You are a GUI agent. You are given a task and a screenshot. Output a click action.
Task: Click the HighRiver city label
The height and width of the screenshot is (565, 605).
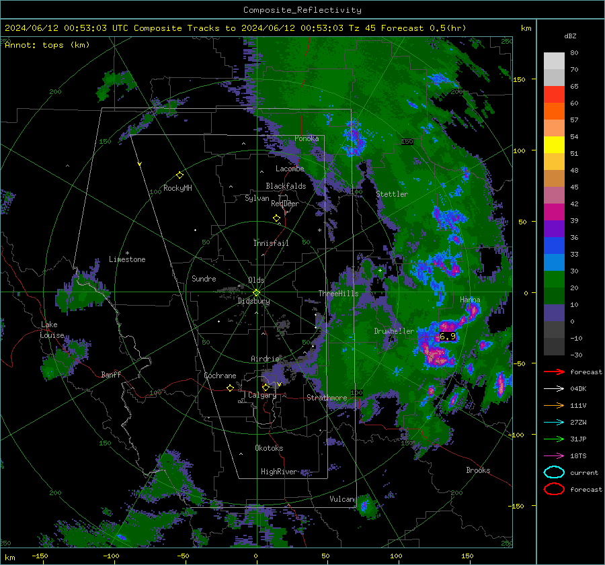pyautogui.click(x=279, y=472)
